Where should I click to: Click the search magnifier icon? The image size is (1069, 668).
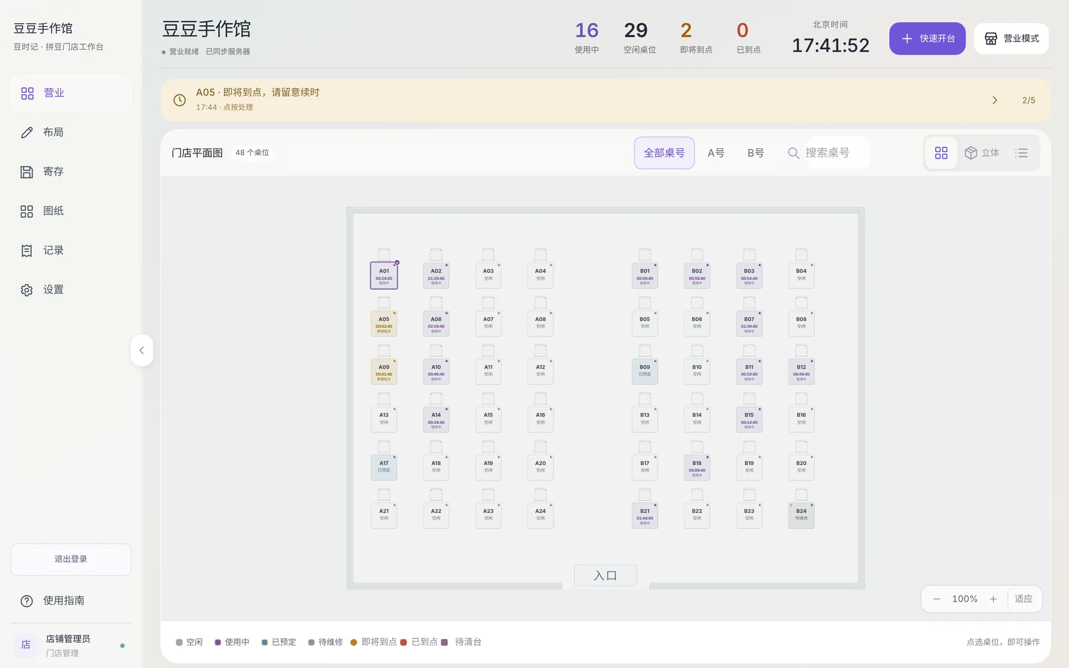tap(793, 153)
